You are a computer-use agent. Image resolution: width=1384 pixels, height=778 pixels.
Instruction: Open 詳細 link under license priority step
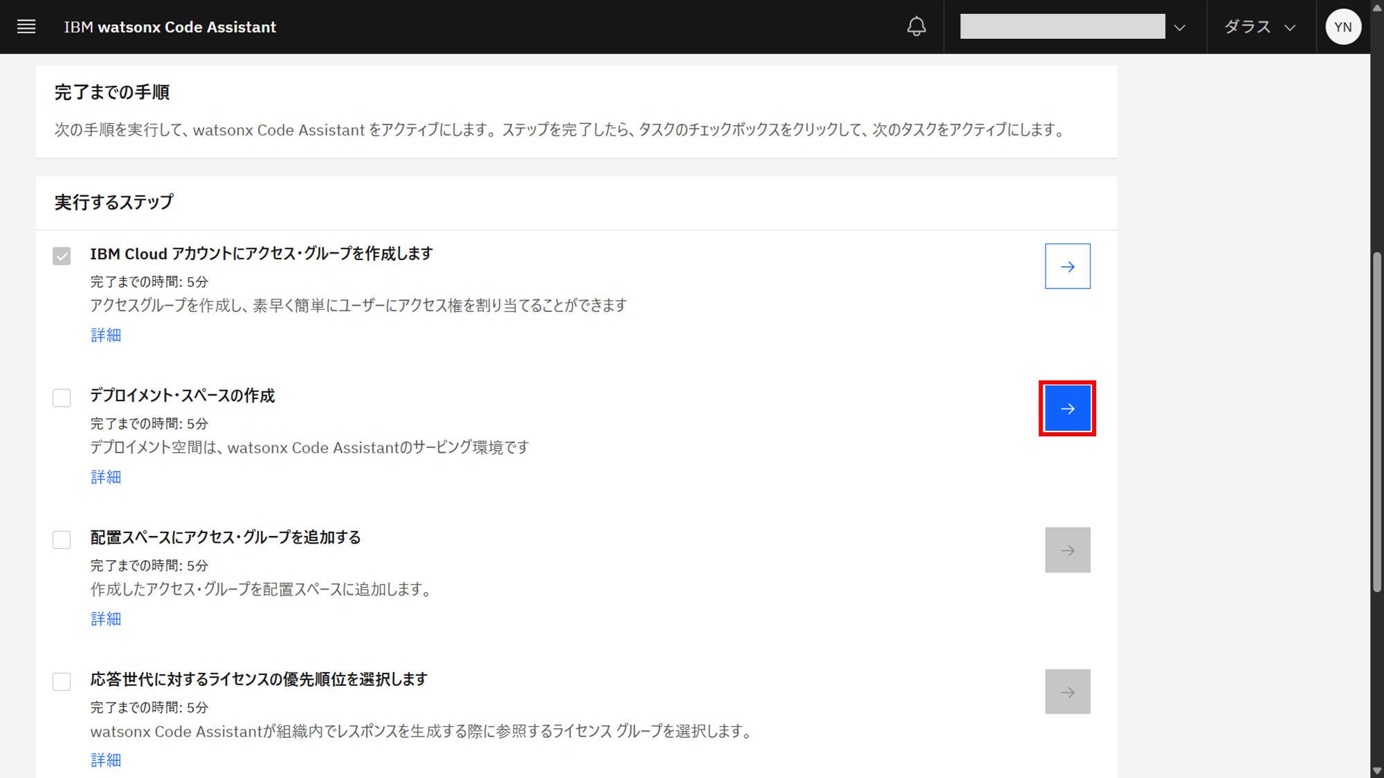(106, 761)
